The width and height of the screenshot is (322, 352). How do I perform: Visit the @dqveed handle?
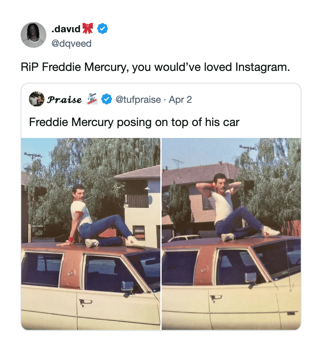(x=71, y=44)
